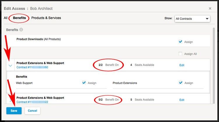Open the Show contracts dropdown
The height and width of the screenshot is (122, 219).
coord(192,19)
